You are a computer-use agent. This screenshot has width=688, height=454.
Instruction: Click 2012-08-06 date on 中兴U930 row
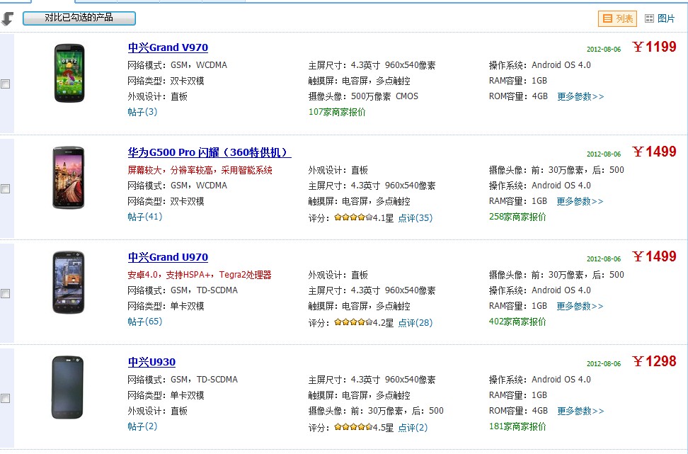(x=604, y=364)
